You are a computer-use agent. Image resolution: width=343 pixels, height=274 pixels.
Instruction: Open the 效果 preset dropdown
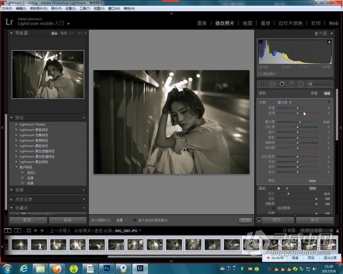[x=284, y=102]
